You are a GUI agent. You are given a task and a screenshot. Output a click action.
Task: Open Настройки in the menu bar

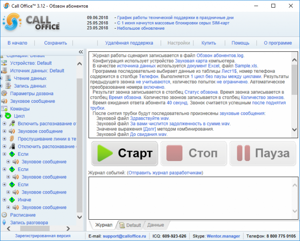[179, 43]
